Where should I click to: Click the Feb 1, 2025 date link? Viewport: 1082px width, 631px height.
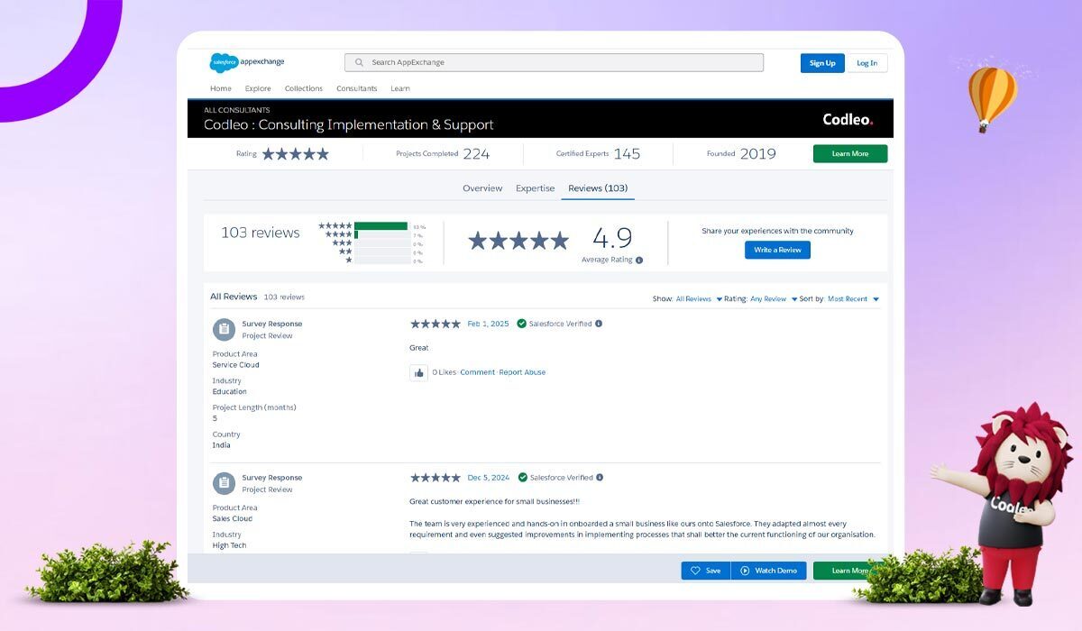pos(488,324)
